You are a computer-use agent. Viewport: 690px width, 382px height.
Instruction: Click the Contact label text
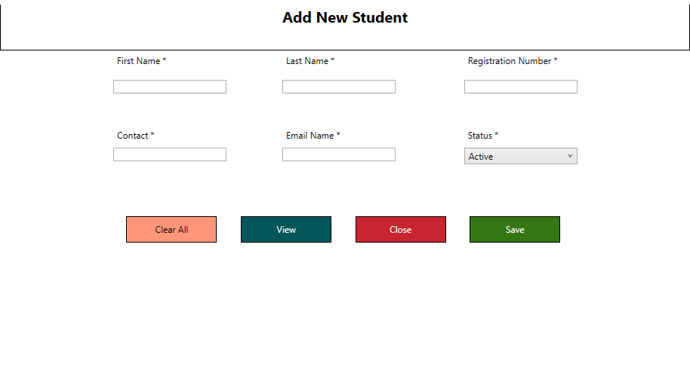coord(132,136)
